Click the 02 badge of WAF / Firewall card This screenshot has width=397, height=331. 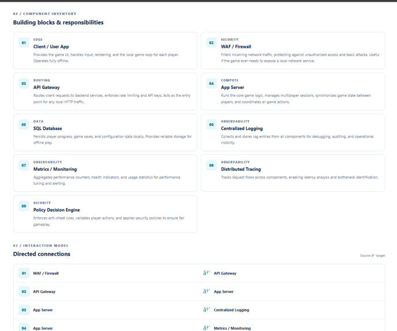(211, 43)
